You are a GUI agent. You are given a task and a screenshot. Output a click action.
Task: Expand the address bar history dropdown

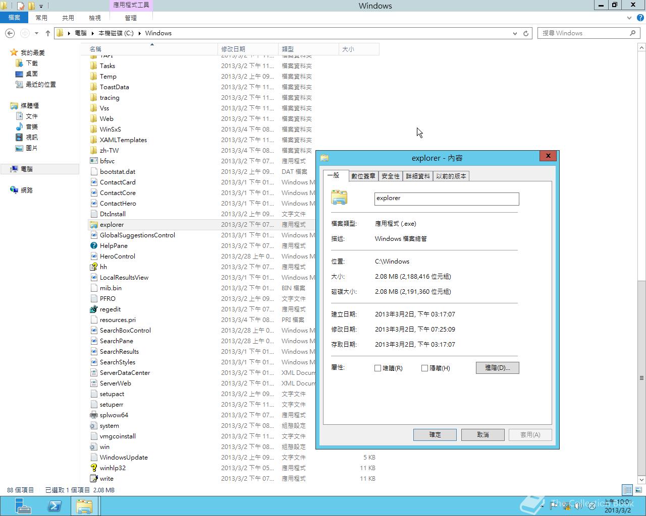(x=515, y=33)
